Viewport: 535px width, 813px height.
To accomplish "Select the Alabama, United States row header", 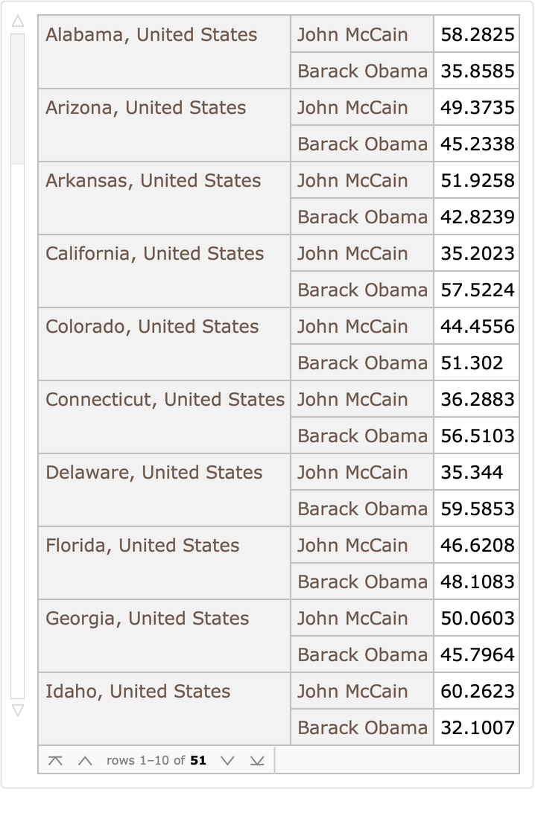I will 151,35.
